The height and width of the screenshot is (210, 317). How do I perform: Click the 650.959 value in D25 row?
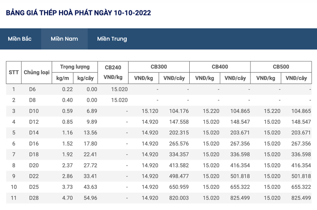pyautogui.click(x=179, y=187)
